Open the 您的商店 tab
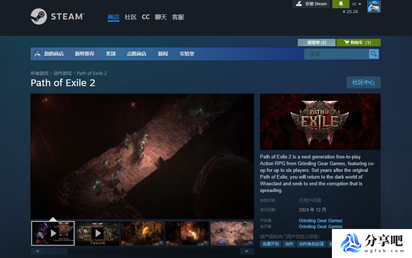Viewport: 412px width, 258px height. pyautogui.click(x=54, y=54)
